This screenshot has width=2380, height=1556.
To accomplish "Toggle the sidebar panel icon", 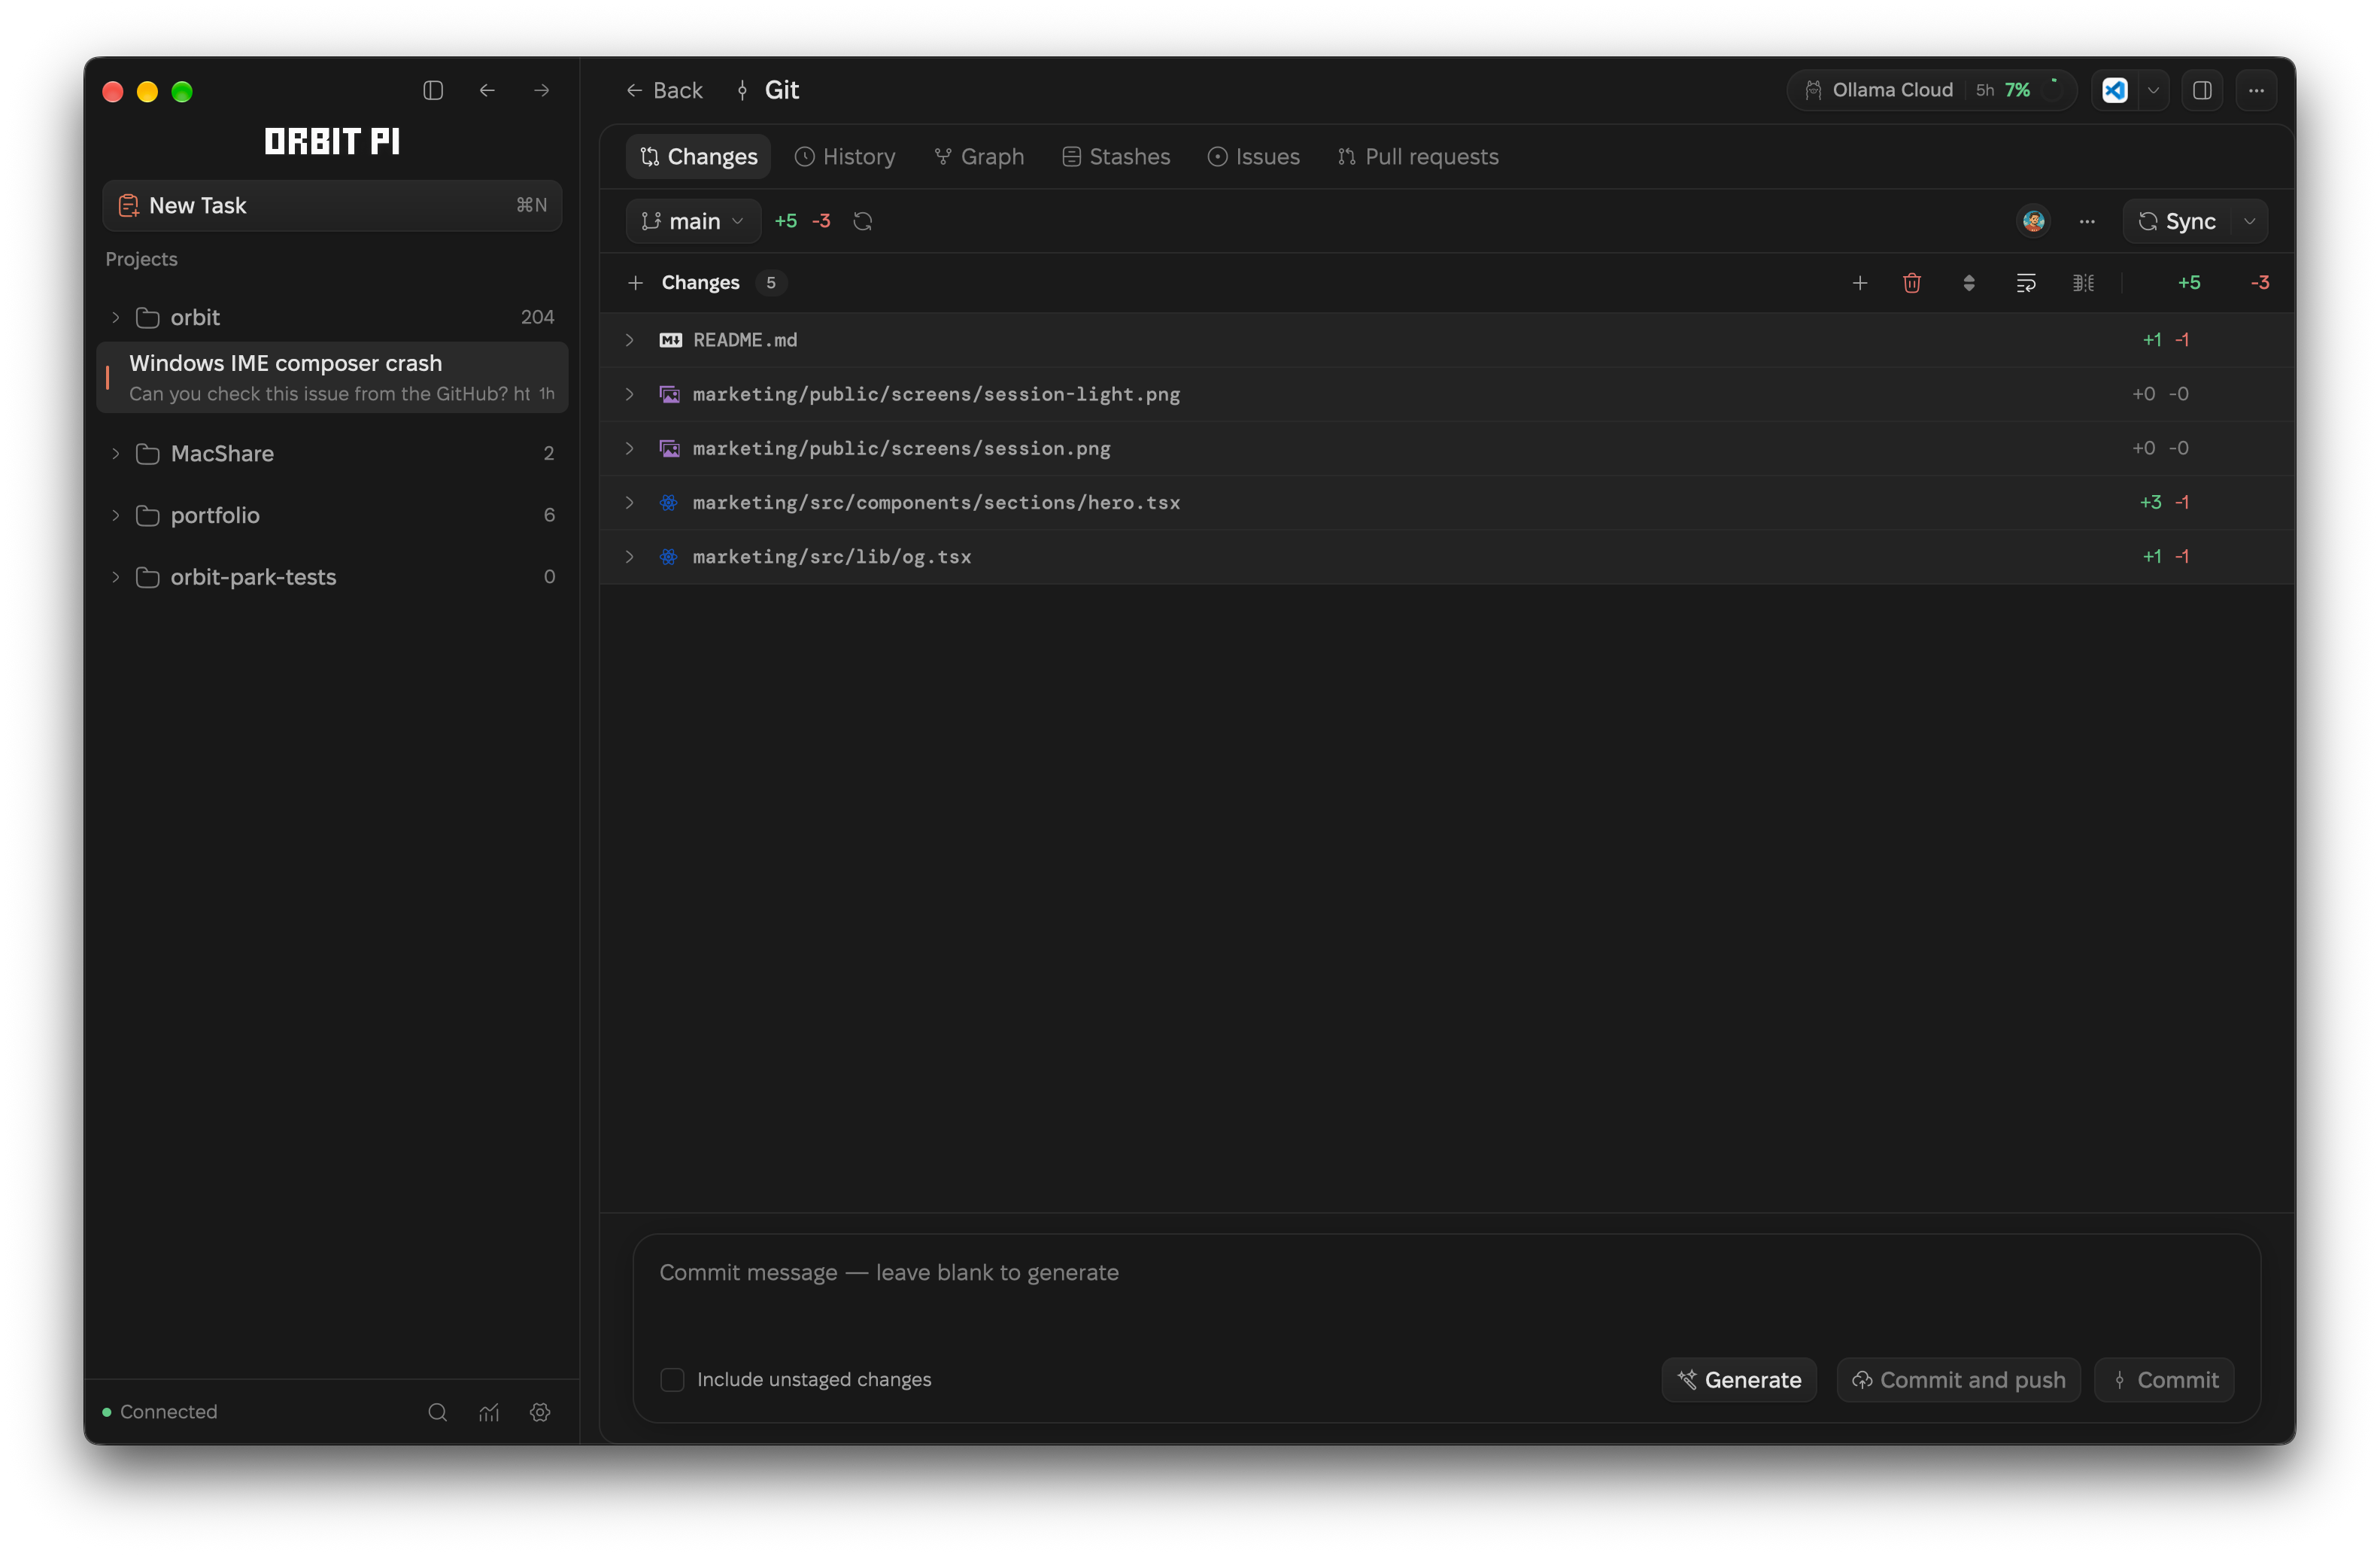I will 433,90.
